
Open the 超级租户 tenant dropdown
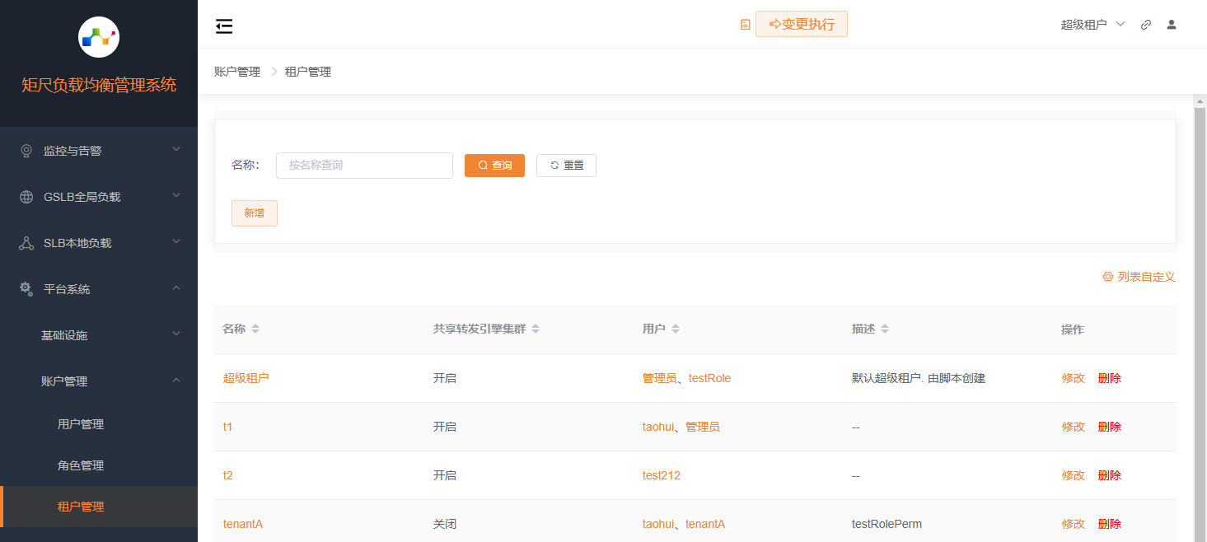pos(1092,25)
